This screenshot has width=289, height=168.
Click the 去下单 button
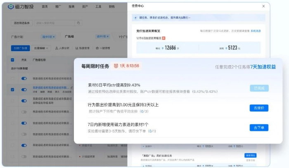click(259, 128)
